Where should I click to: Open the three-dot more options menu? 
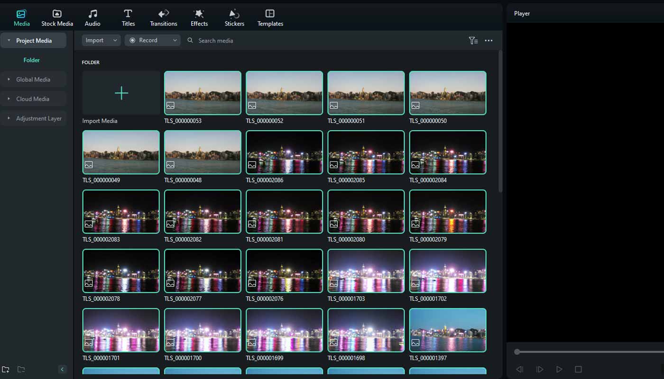coord(489,41)
